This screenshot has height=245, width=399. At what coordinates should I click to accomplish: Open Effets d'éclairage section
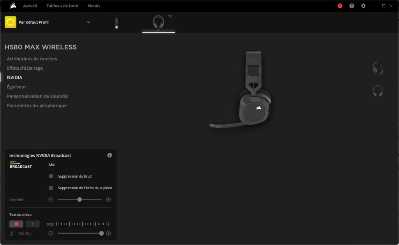pos(25,68)
